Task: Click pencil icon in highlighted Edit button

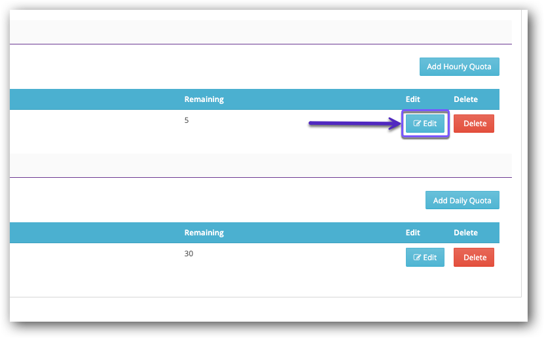Action: [x=417, y=124]
